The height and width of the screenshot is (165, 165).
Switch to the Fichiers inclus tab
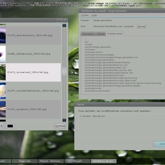pyautogui.click(x=115, y=33)
